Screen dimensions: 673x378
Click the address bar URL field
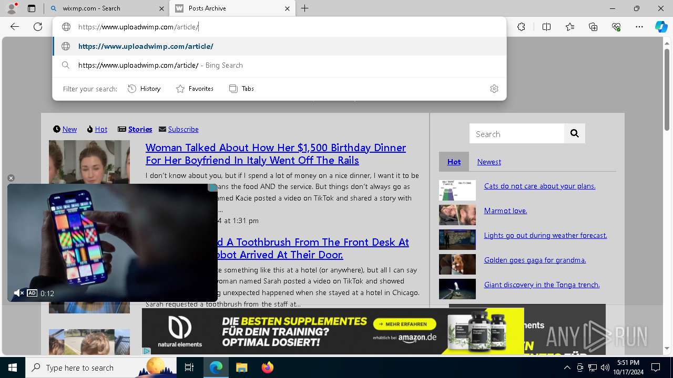pyautogui.click(x=279, y=27)
